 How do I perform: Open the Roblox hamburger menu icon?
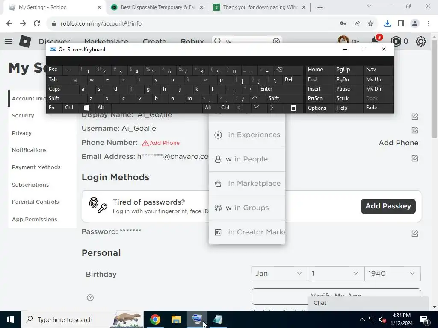click(x=9, y=41)
